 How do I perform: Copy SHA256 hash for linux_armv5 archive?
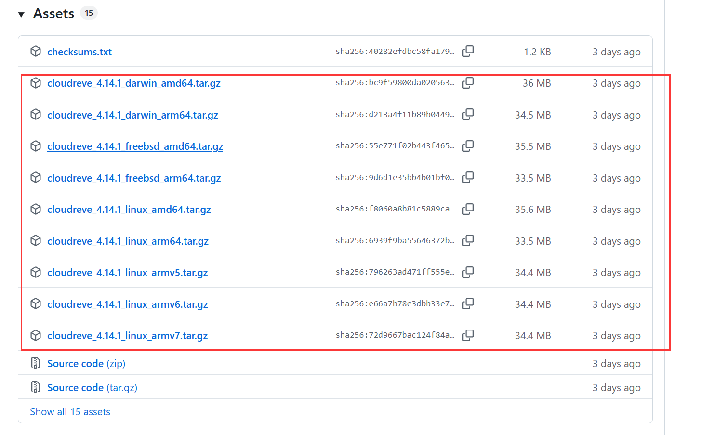pyautogui.click(x=467, y=272)
